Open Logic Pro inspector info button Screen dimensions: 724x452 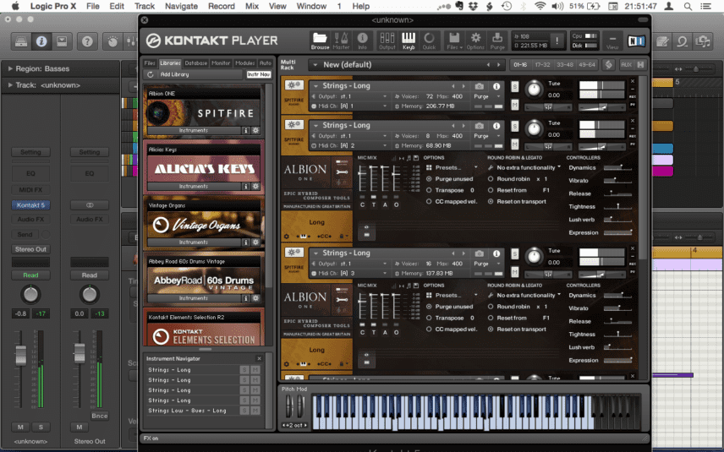coord(41,41)
